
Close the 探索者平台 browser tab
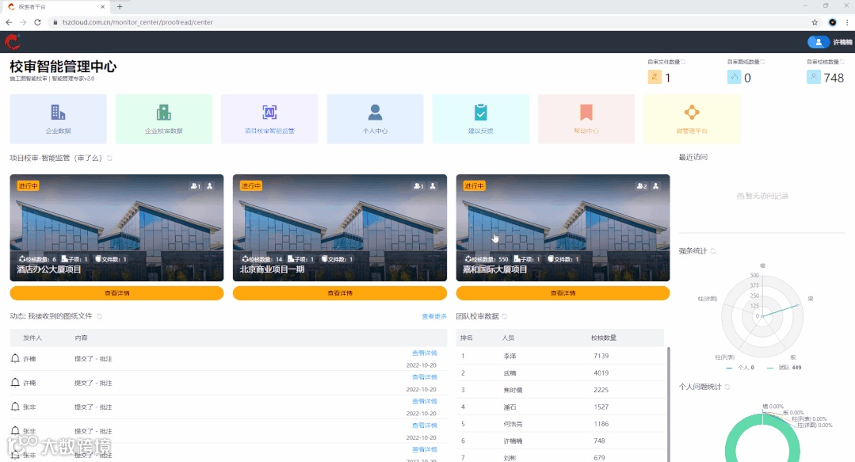(102, 7)
